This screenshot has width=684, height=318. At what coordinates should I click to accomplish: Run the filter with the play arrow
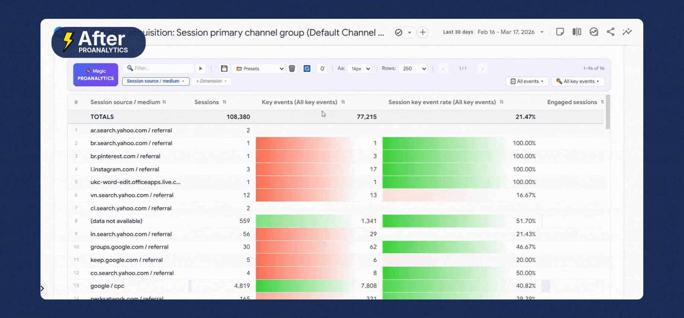[201, 69]
